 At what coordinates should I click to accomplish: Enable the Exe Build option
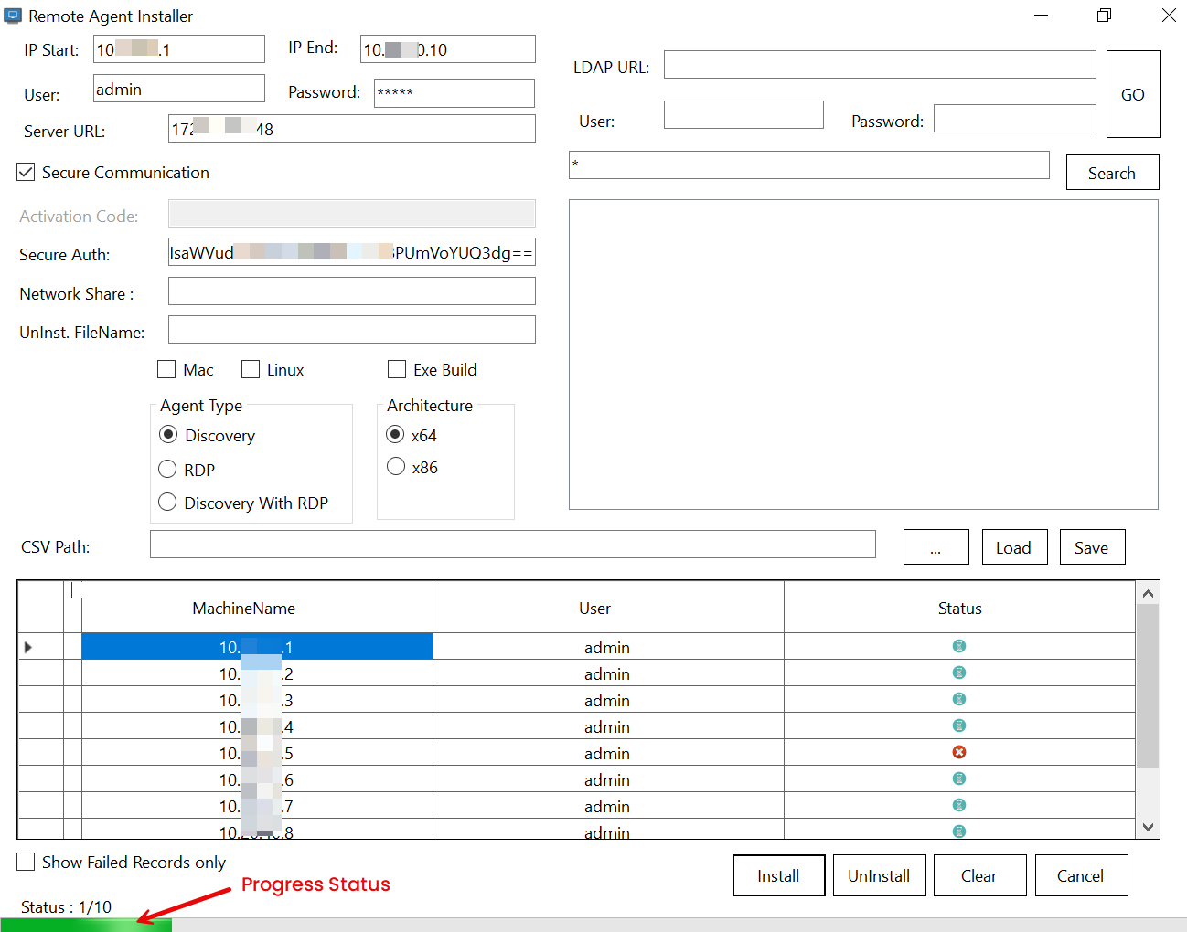397,369
